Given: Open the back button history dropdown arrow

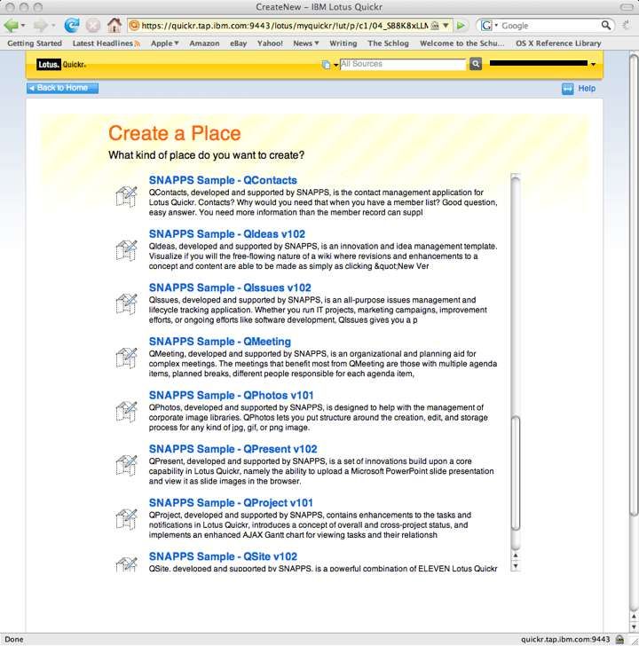Looking at the screenshot, I should tap(23, 26).
